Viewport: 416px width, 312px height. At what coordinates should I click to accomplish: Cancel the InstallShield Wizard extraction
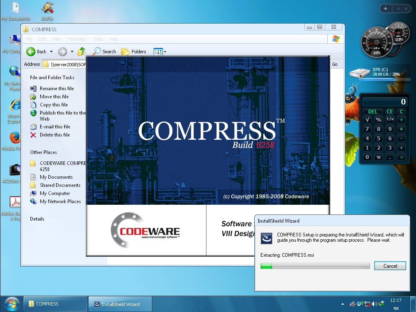(390, 266)
